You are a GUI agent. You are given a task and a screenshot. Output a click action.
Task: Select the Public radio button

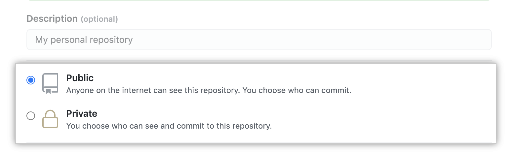[31, 80]
